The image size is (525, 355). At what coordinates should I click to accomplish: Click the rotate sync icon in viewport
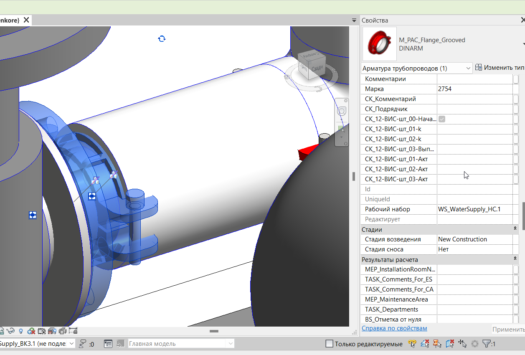coord(162,38)
